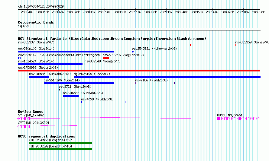This screenshot has width=269, height=161.
Task: Click the UCSC segmental duplications track title
Action: pyautogui.click(x=47, y=136)
